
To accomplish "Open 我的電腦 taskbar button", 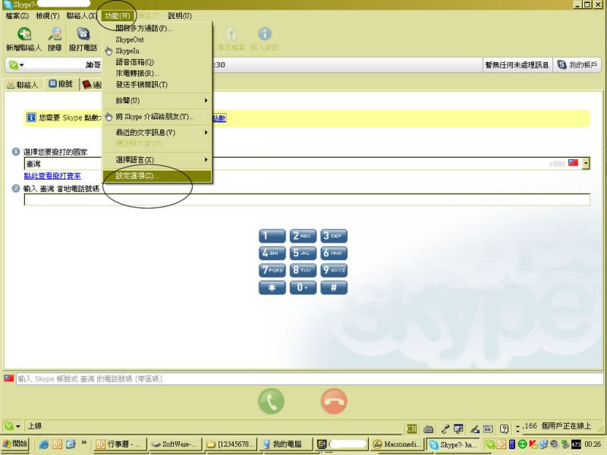I will tap(286, 444).
